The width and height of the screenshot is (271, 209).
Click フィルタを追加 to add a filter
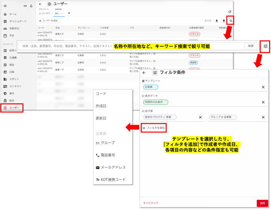point(154,128)
